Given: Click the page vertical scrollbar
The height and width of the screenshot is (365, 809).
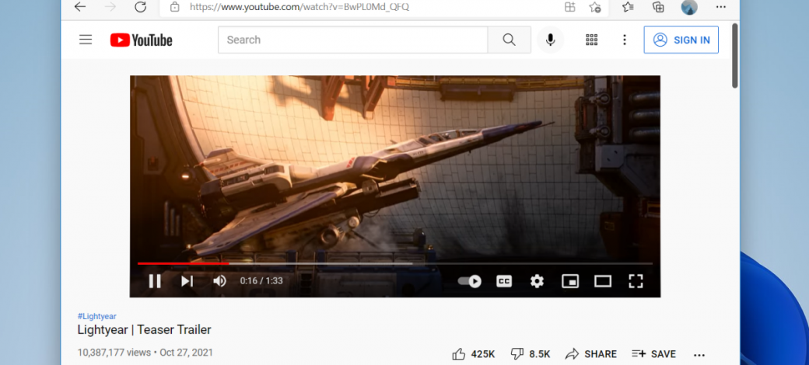Looking at the screenshot, I should point(734,56).
